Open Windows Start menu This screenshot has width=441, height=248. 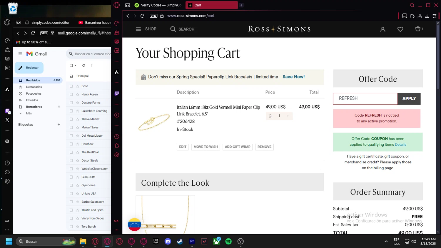coord(9,242)
